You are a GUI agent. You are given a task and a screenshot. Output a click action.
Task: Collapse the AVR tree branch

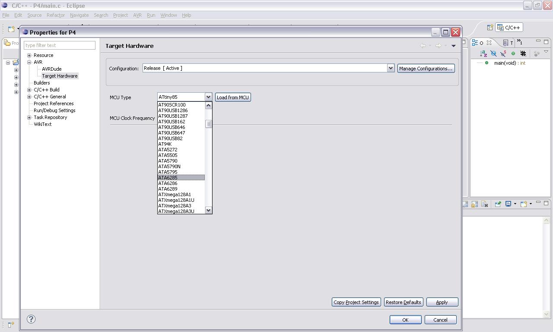click(29, 62)
